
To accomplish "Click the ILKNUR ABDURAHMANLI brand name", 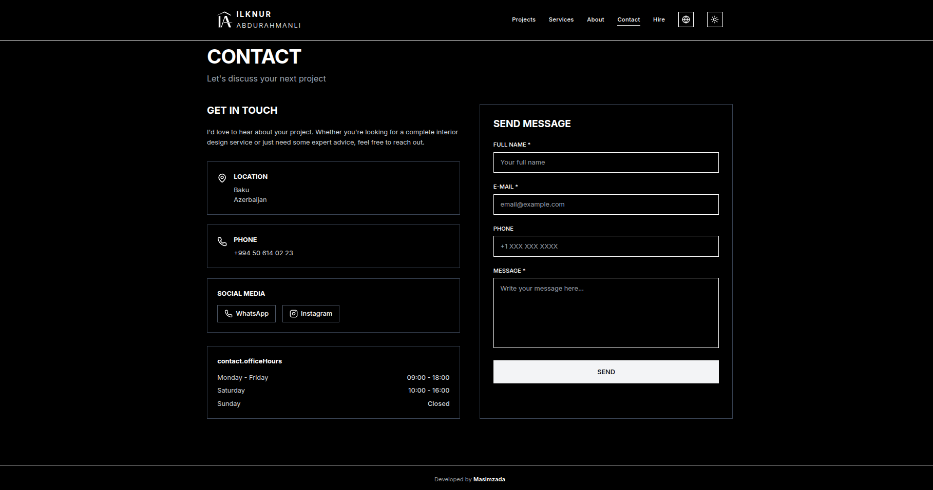I will [x=268, y=19].
